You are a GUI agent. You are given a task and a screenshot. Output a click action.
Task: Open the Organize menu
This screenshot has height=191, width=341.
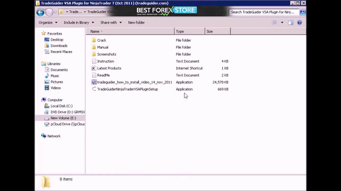point(48,23)
